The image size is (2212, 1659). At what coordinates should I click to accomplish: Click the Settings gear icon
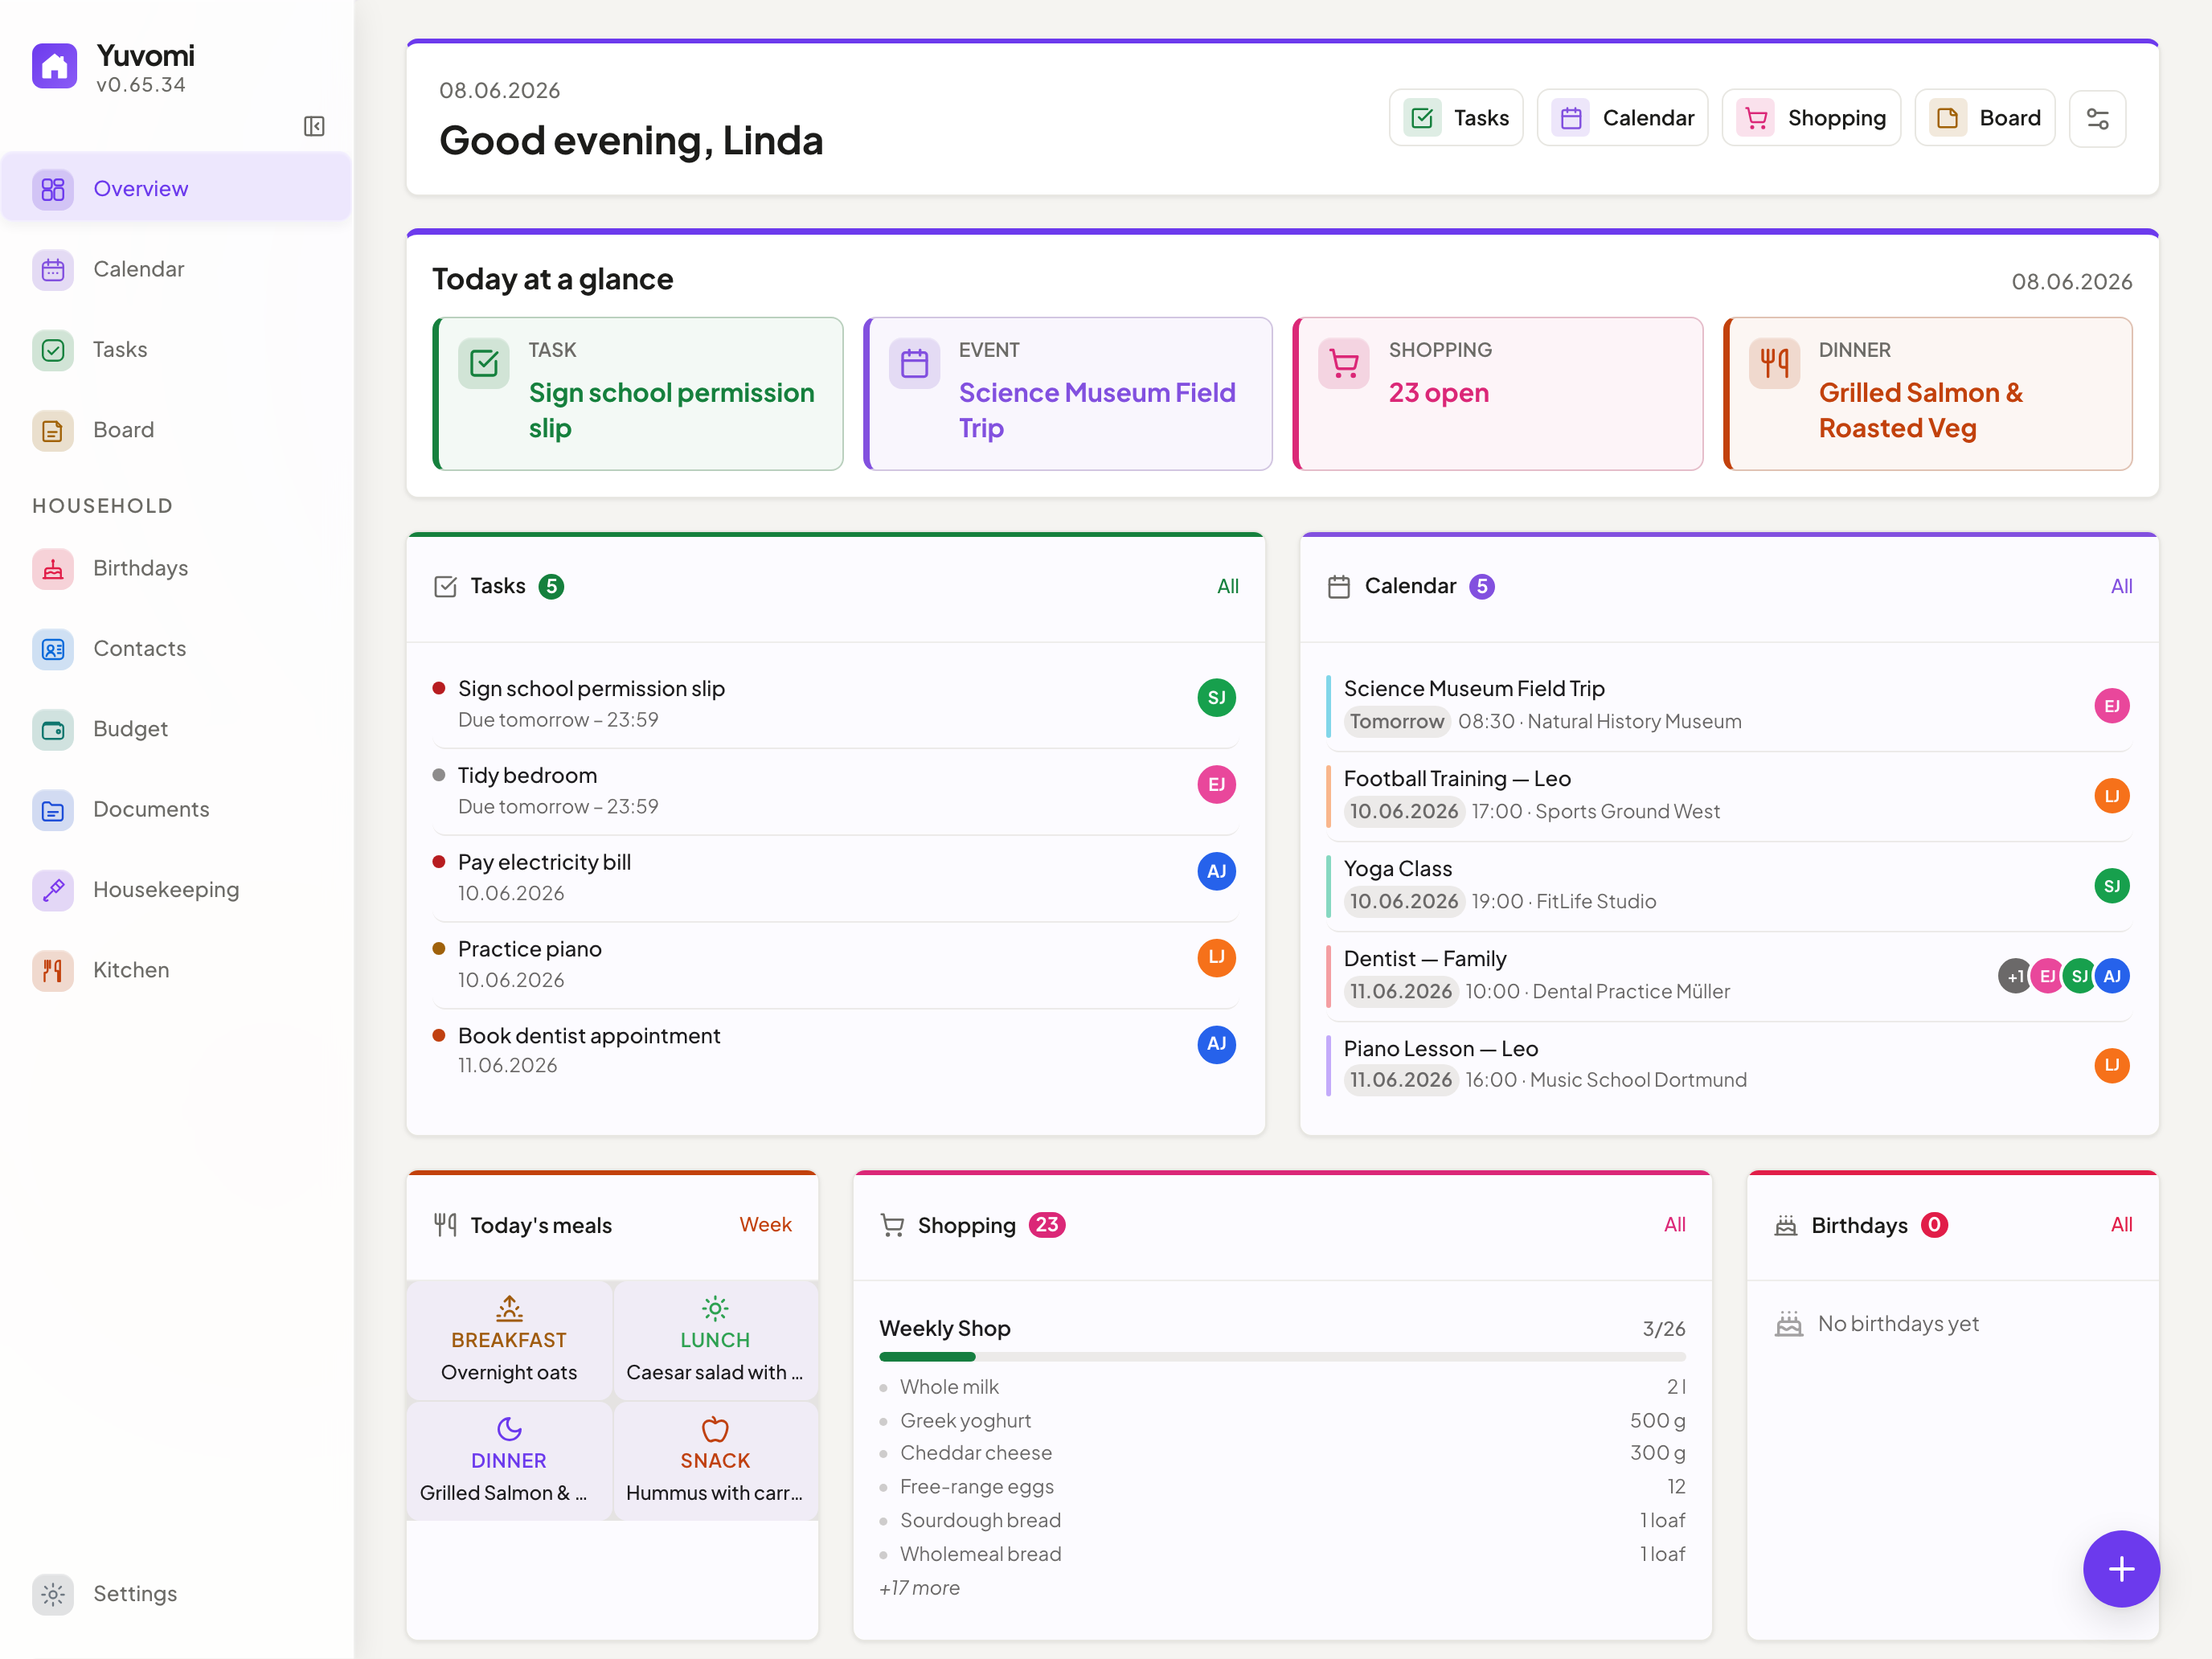coord(53,1594)
